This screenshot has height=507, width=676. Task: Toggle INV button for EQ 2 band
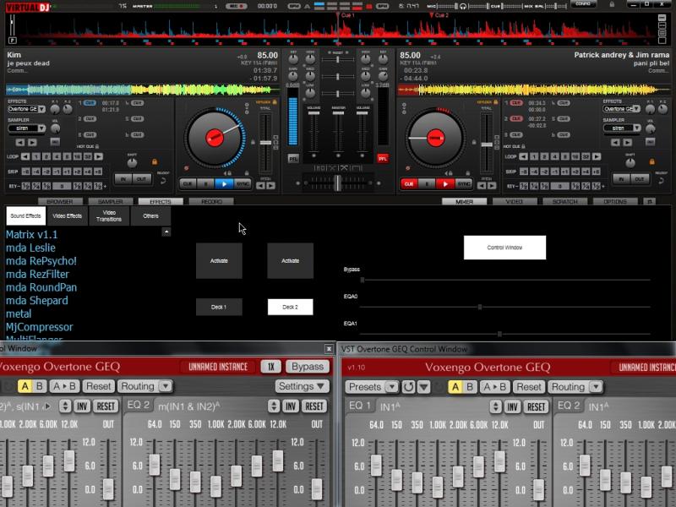pyautogui.click(x=292, y=406)
